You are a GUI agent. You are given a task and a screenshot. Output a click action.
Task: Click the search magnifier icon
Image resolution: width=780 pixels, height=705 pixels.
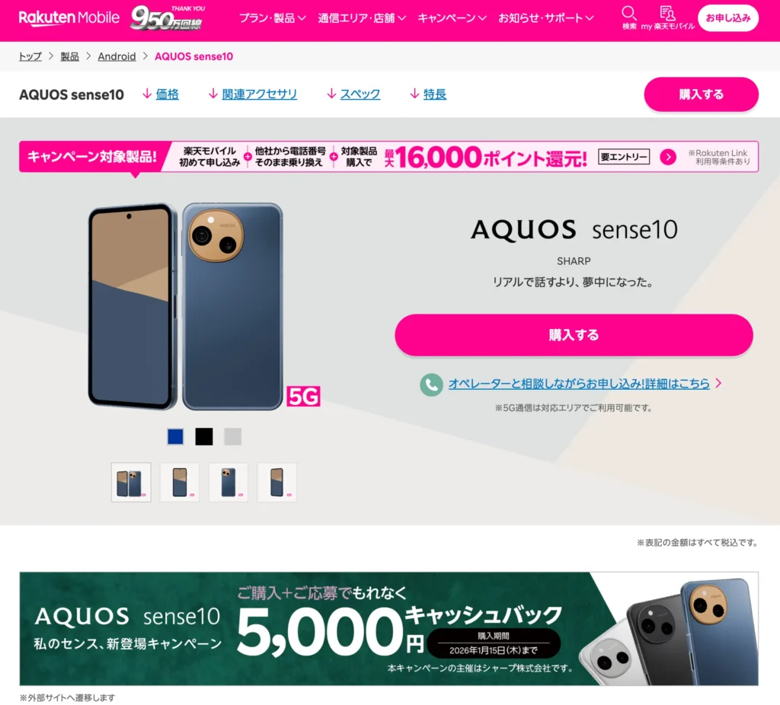628,14
